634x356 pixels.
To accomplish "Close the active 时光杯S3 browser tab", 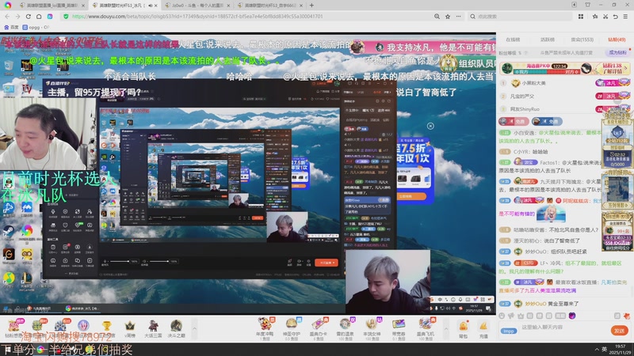I will tap(156, 6).
